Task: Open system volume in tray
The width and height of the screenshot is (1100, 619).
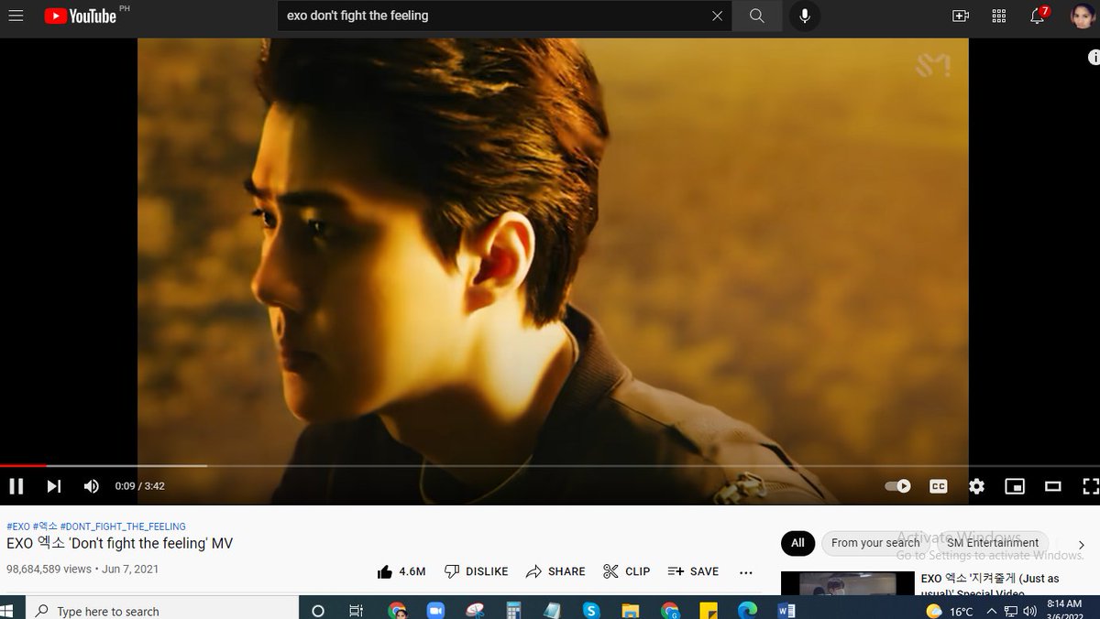Action: [x=1029, y=611]
